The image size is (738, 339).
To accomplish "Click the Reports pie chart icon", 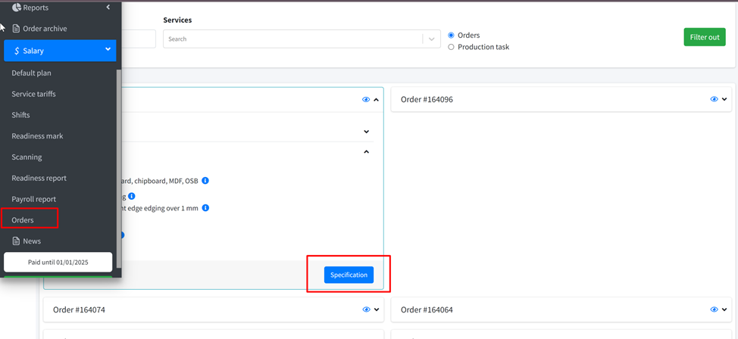I will [17, 8].
